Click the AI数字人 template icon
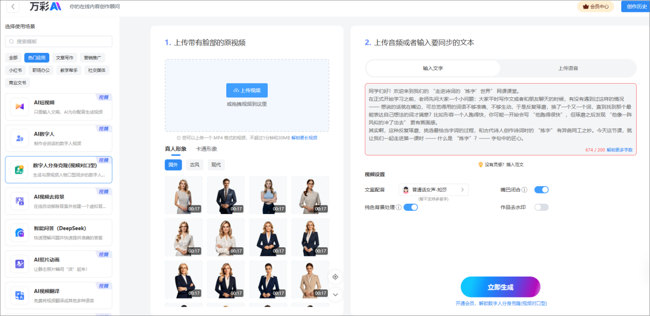This screenshot has height=316, width=650. pyautogui.click(x=19, y=137)
